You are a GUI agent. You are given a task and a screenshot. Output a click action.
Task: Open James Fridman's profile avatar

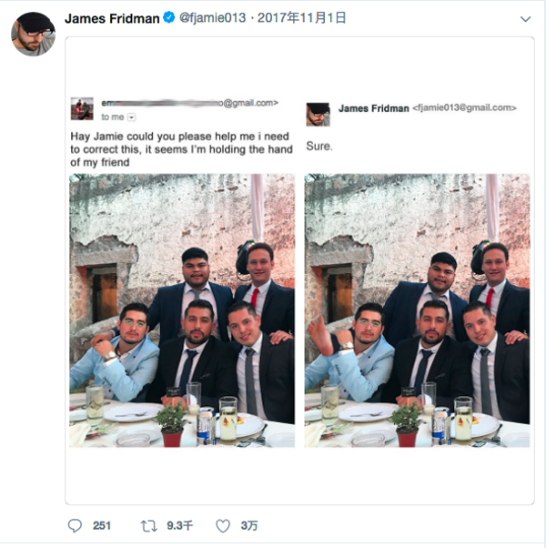pyautogui.click(x=33, y=34)
